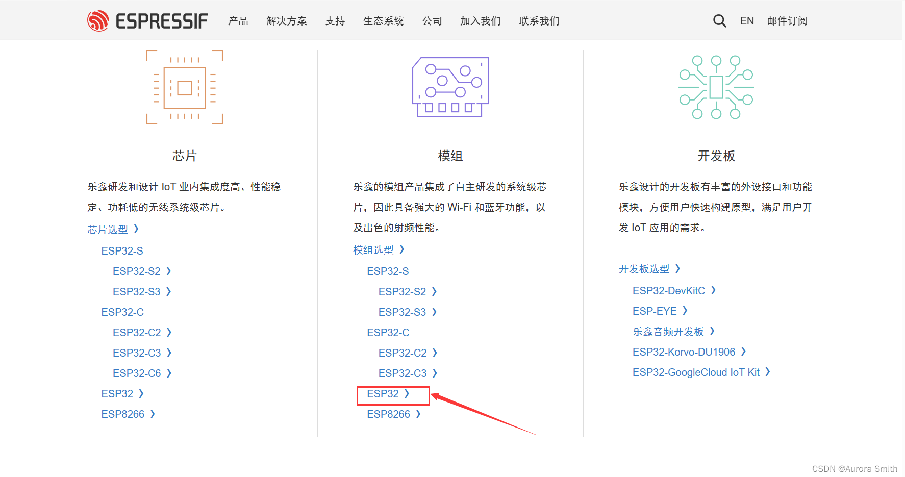Open ESP-EYE board link

coord(660,311)
